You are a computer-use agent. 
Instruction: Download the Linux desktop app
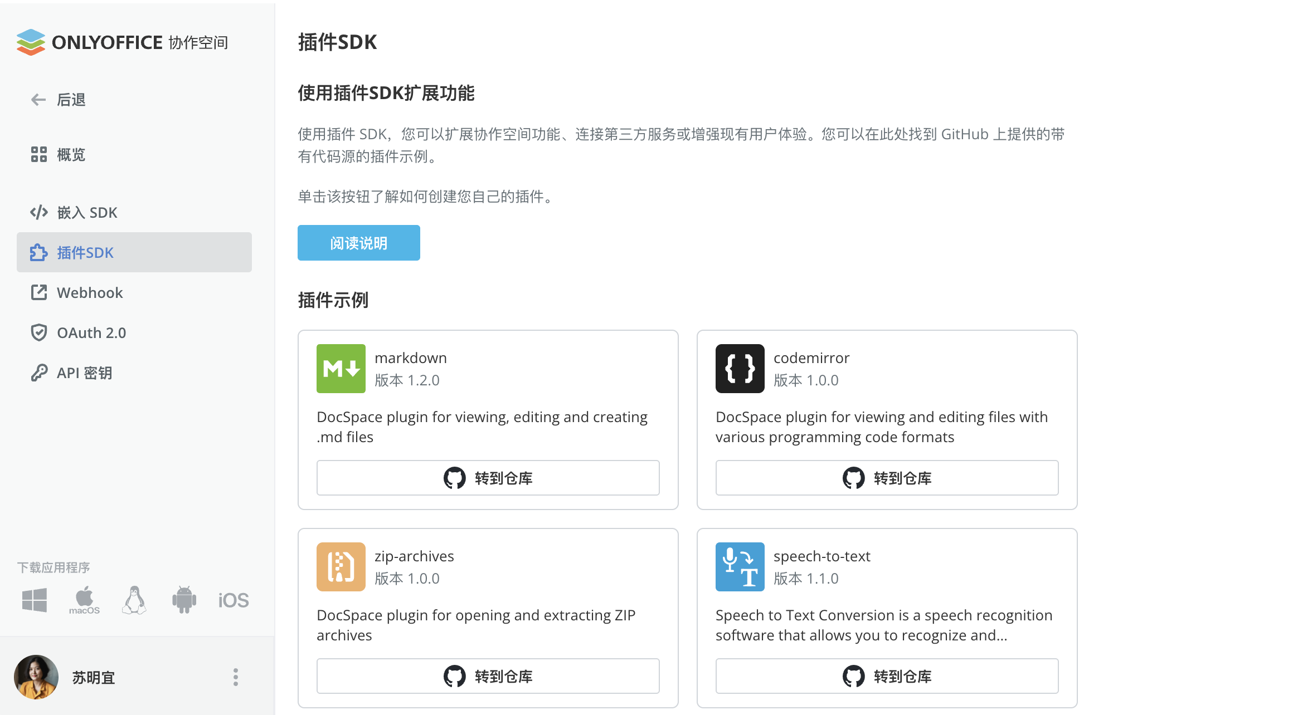coord(134,600)
